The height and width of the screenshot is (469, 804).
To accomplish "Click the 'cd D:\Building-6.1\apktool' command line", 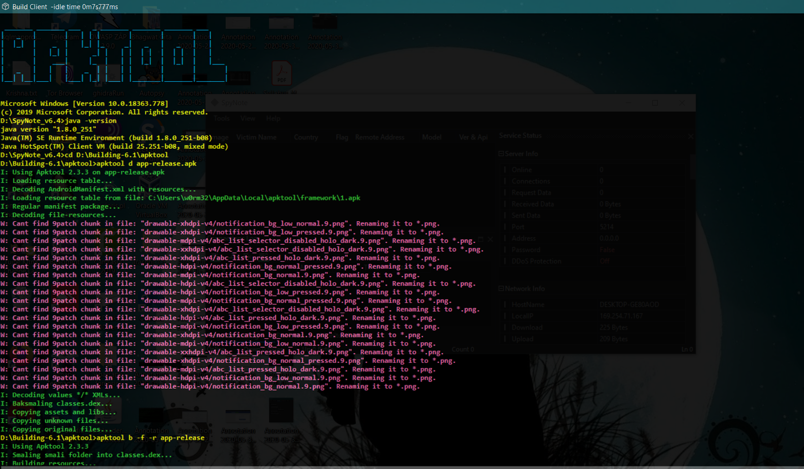I will point(84,155).
